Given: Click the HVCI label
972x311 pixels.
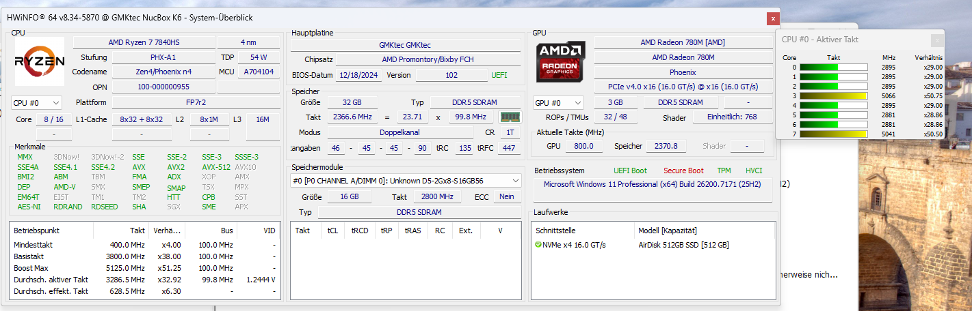Looking at the screenshot, I should click(754, 171).
